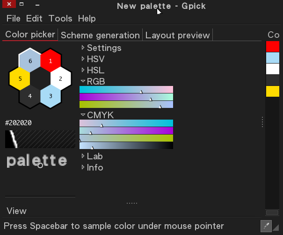Maximize the Gpick window
The image size is (283, 235).
click(x=22, y=4)
